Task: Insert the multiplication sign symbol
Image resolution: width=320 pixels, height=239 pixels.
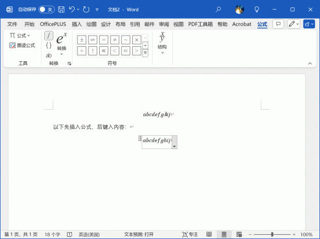Action: (137, 40)
